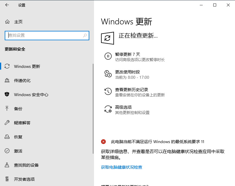Viewport: 235px width, 186px height.
Task: Click the history icon for 查看更新历史记录
Action: click(x=108, y=91)
